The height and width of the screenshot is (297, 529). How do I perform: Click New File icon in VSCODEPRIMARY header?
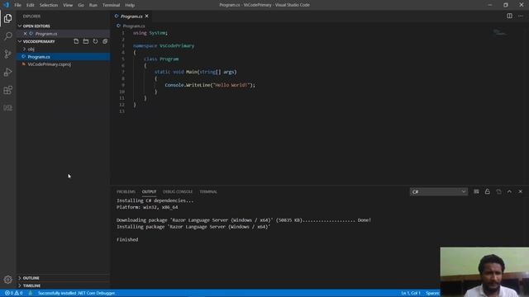click(76, 41)
